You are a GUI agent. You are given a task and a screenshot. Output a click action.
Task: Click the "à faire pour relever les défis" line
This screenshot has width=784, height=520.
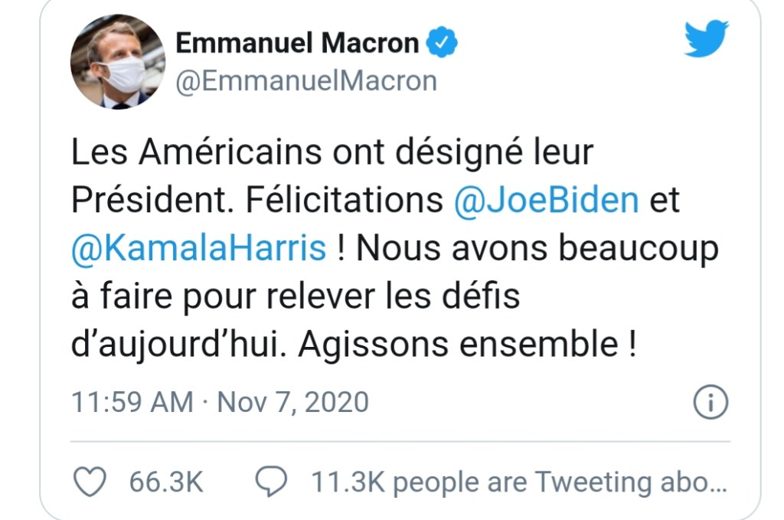296,297
